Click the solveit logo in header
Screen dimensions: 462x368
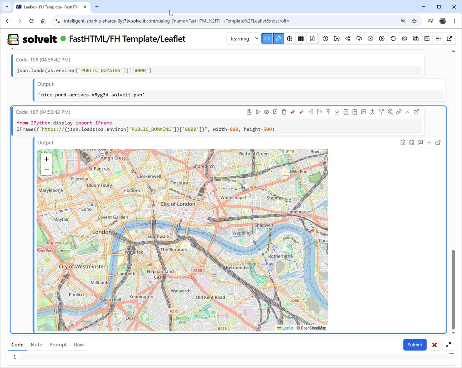32,39
